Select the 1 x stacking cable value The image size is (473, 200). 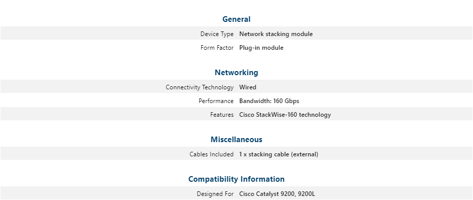click(279, 154)
